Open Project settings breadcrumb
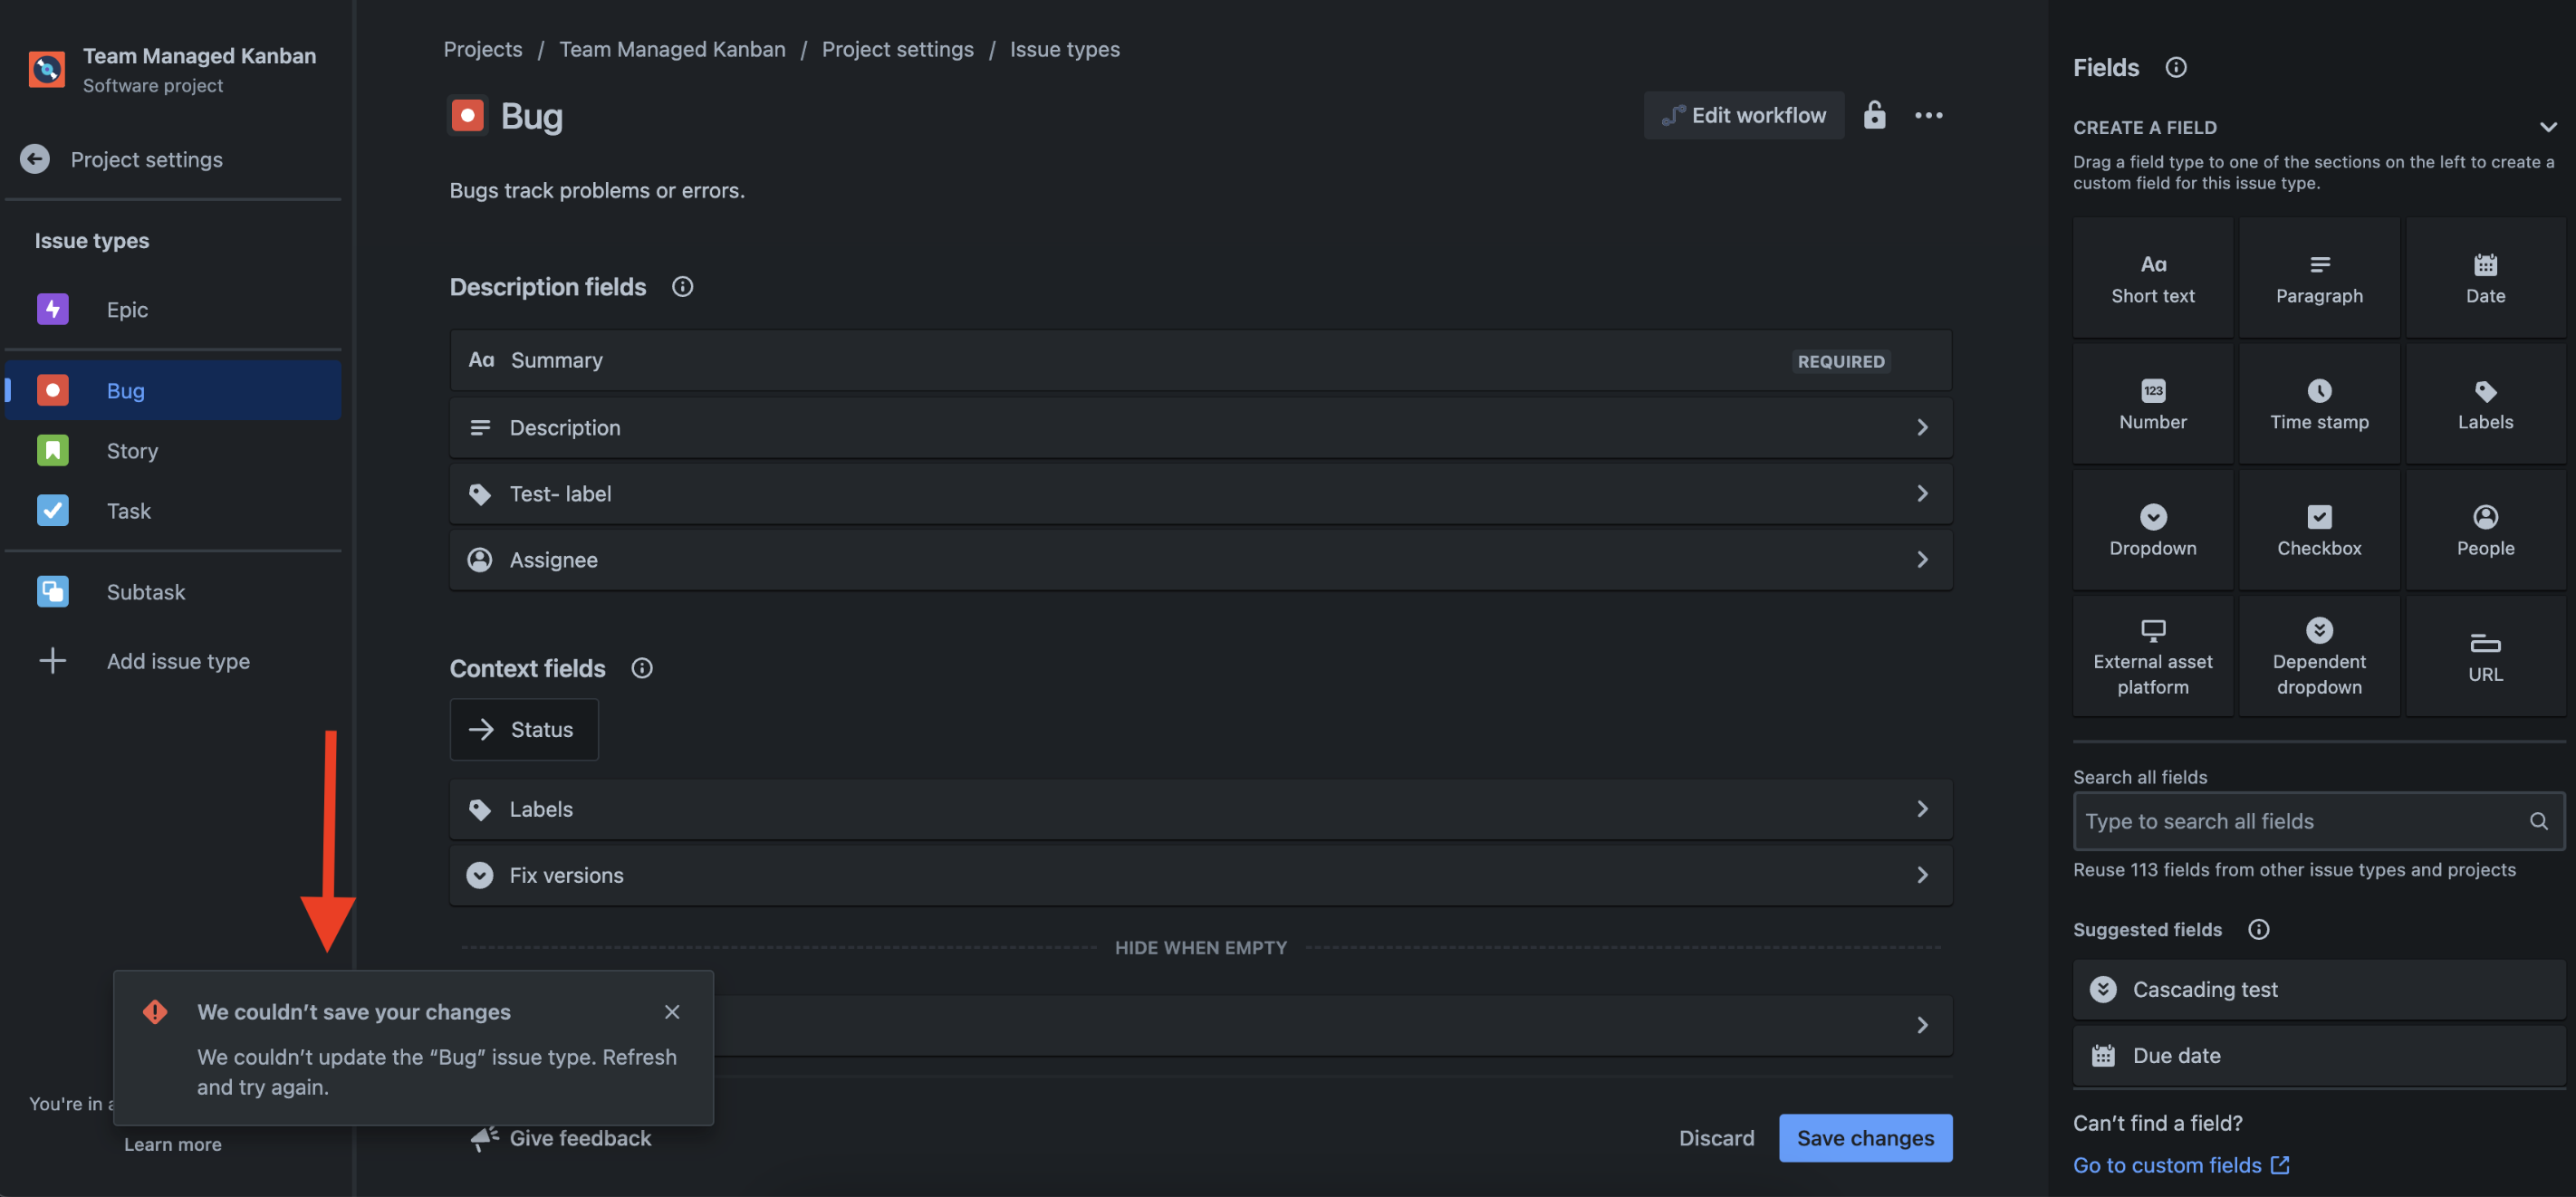Viewport: 2576px width, 1197px height. (x=897, y=49)
